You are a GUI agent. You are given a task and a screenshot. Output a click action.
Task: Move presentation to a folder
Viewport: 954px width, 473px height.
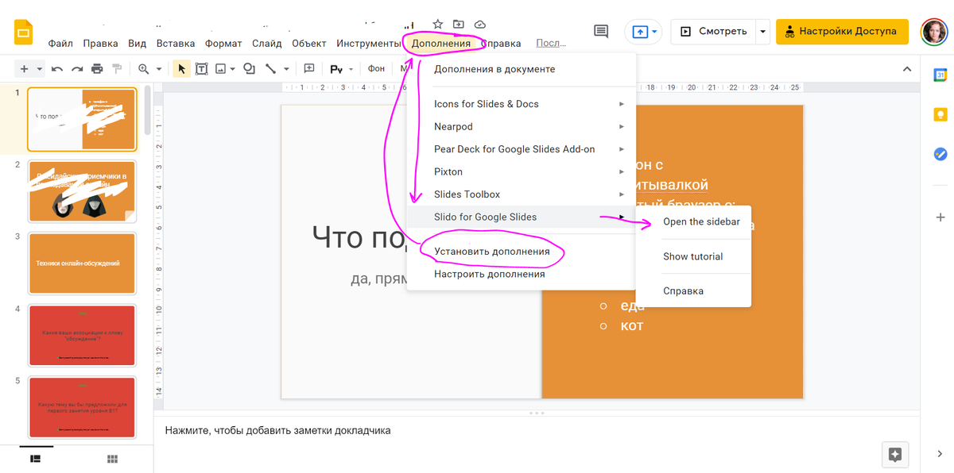click(x=459, y=25)
